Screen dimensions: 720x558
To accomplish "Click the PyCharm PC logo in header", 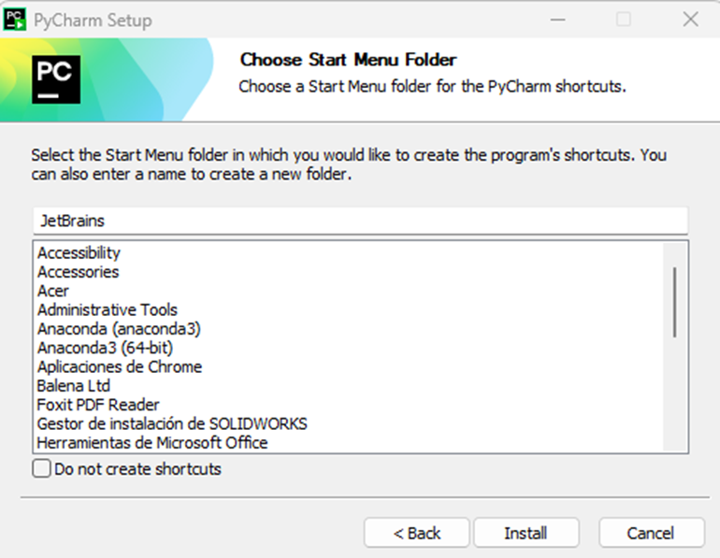I will tap(56, 79).
